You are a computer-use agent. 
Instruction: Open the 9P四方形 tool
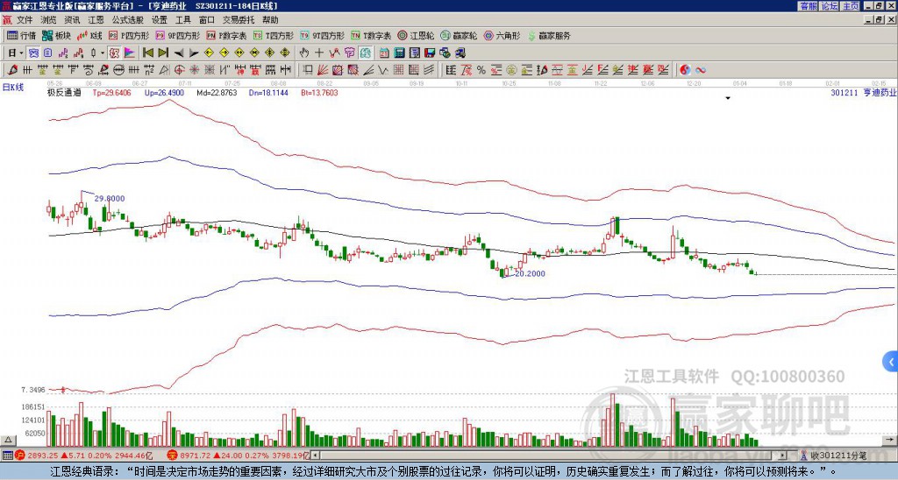pos(178,35)
